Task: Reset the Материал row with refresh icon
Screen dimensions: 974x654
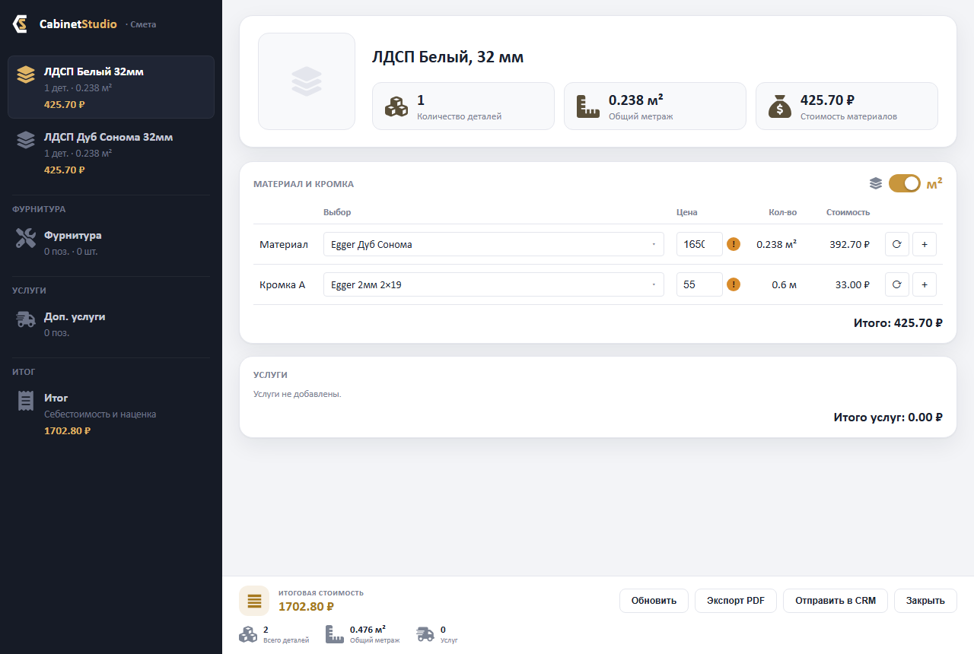Action: [897, 244]
